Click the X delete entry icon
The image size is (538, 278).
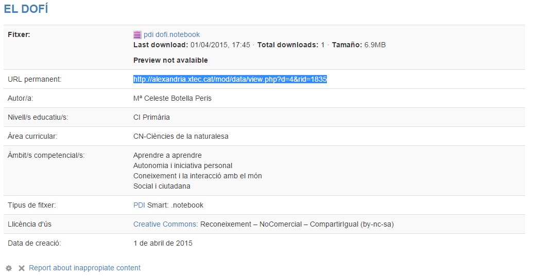coord(22,268)
